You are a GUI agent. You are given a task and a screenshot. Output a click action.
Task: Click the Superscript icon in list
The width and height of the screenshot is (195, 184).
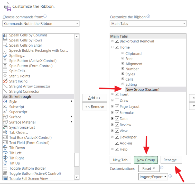5,112
